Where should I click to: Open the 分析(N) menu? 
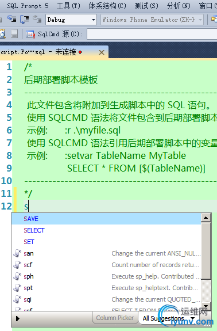[x=179, y=6]
